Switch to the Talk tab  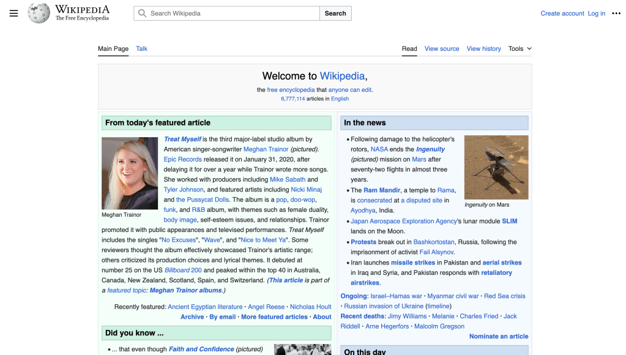(x=141, y=49)
